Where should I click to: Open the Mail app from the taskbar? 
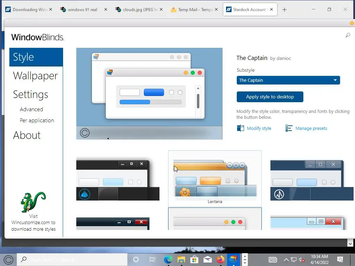[207, 259]
